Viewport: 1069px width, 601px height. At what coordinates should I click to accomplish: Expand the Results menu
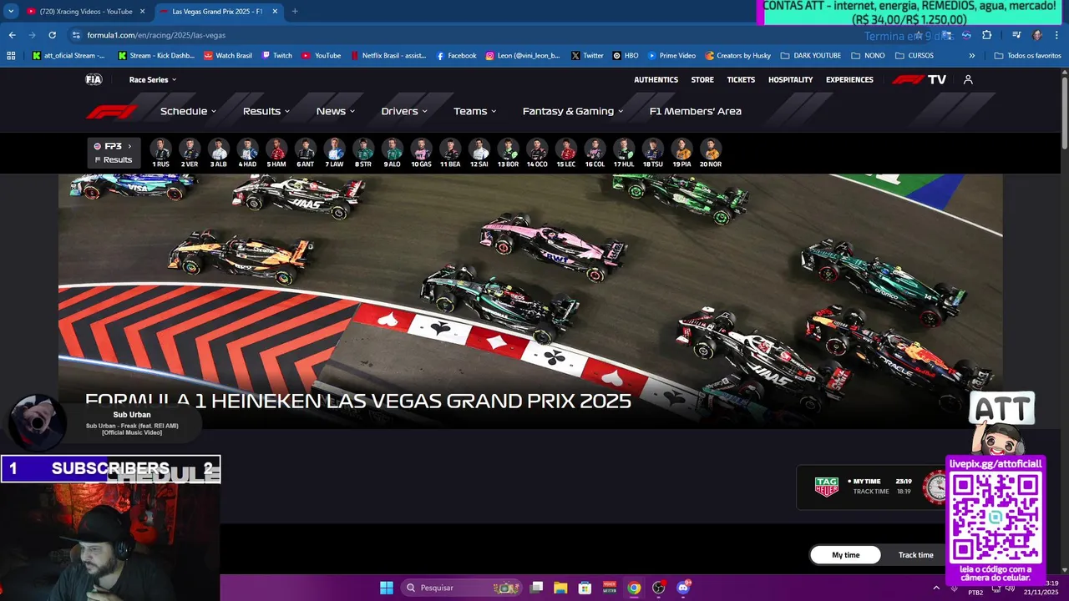point(266,111)
